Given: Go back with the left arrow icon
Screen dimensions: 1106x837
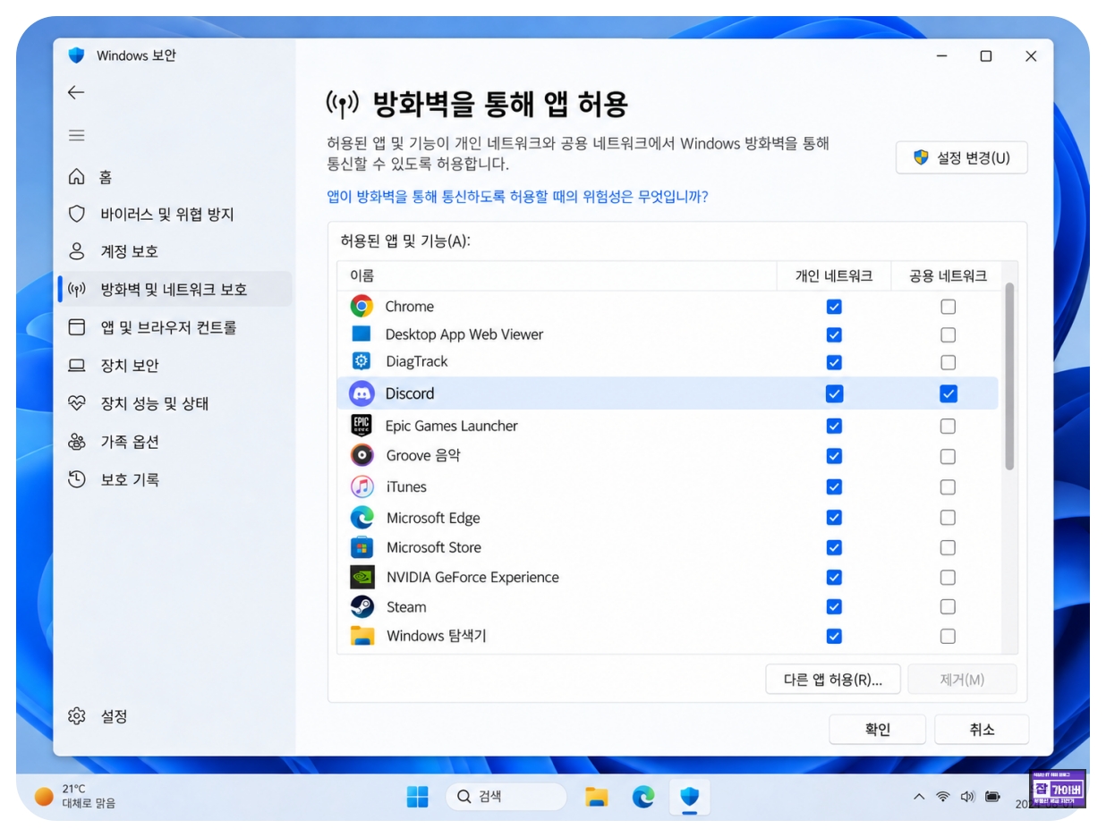Looking at the screenshot, I should [76, 92].
